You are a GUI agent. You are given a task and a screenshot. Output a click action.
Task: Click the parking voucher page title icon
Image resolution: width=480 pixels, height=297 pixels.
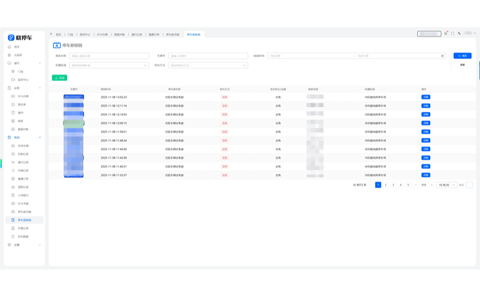57,45
